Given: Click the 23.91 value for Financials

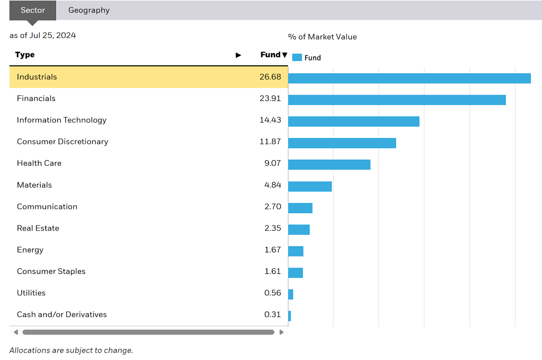Looking at the screenshot, I should 270,99.
